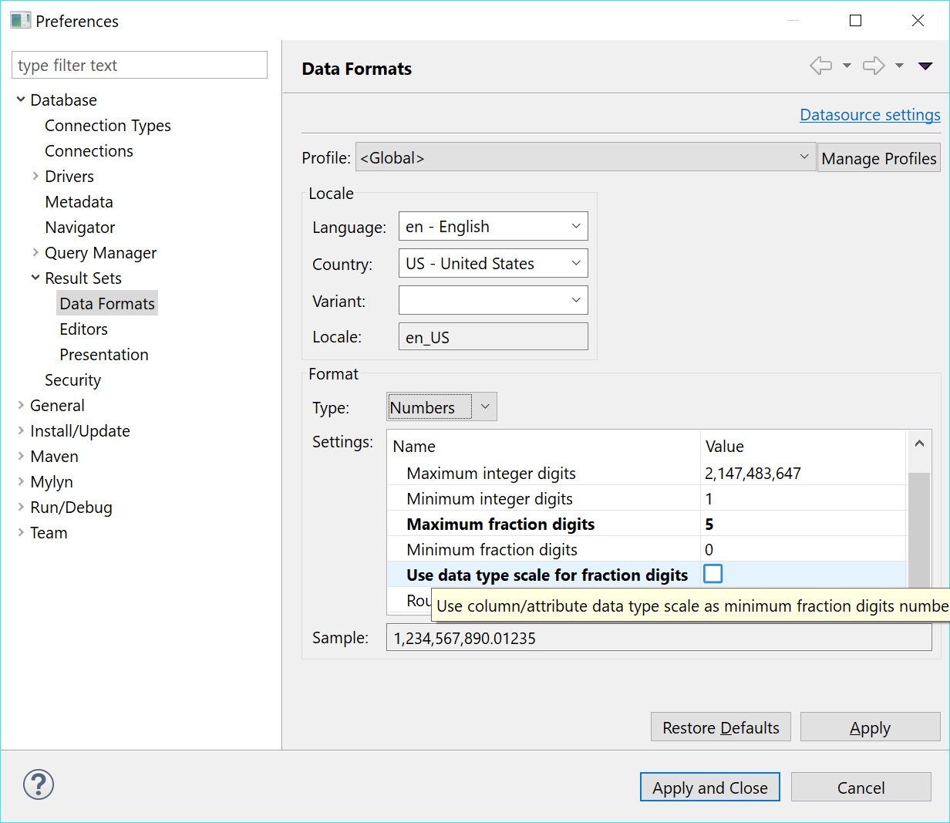Viewport: 950px width, 823px height.
Task: Open the Datasource settings link
Action: [x=870, y=114]
